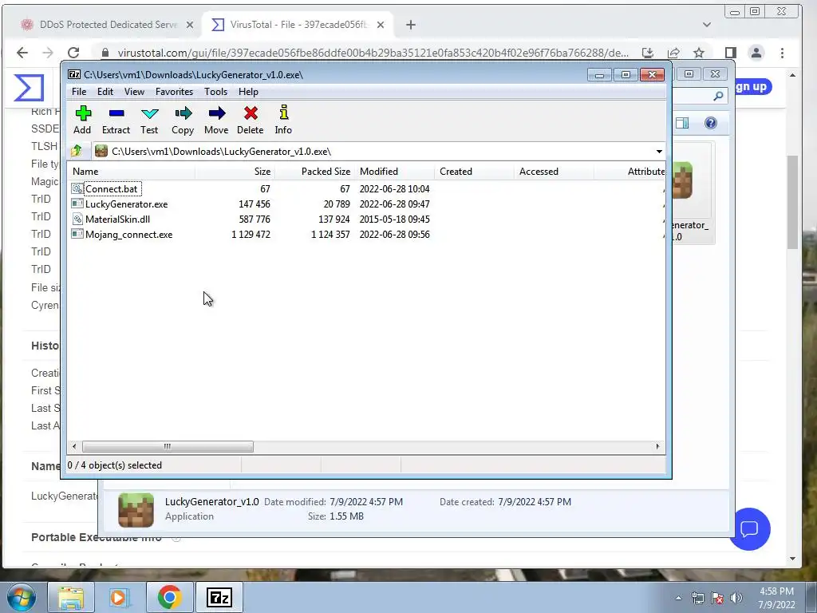
Task: Click the scroll left arrow in 7-Zip
Action: (x=74, y=447)
